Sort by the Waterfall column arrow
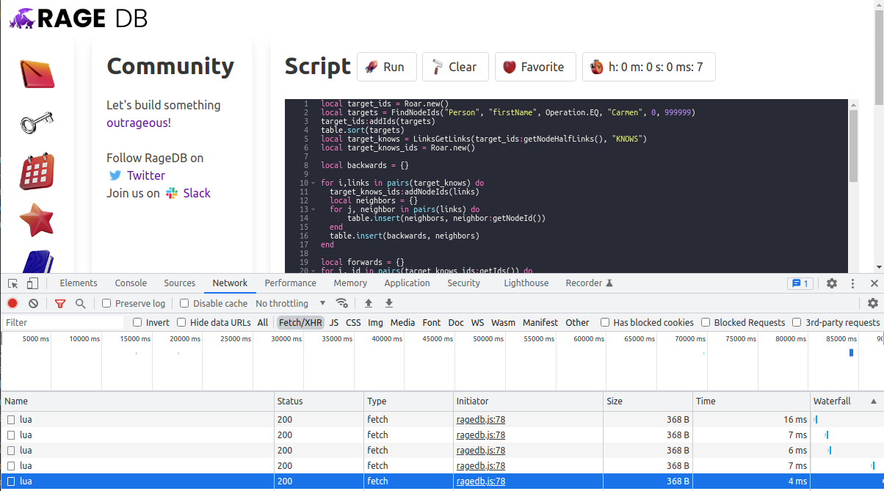 click(x=873, y=401)
